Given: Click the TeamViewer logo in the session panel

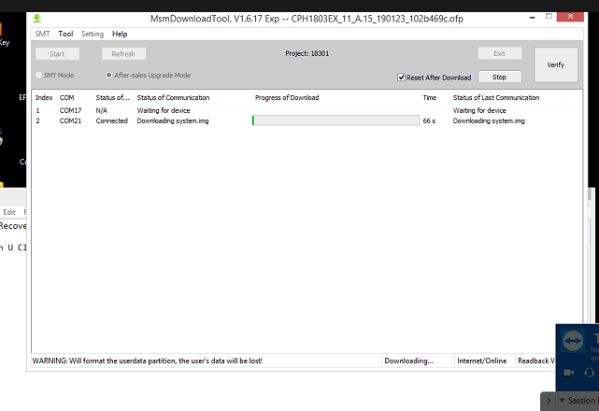Looking at the screenshot, I should coord(572,341).
